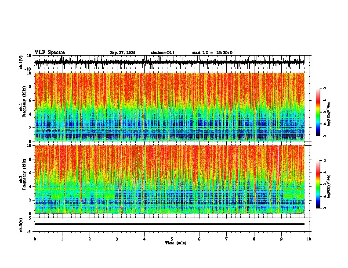This screenshot has height=268, width=348.
Task: Click the ch.3(V) flat trace plot
Action: [173, 225]
